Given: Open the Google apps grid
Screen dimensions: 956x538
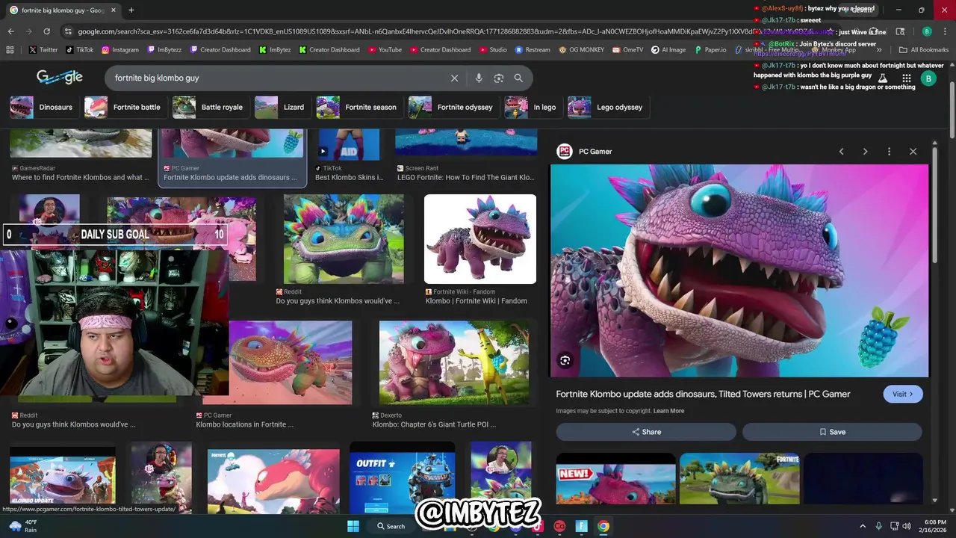Looking at the screenshot, I should coord(906,78).
